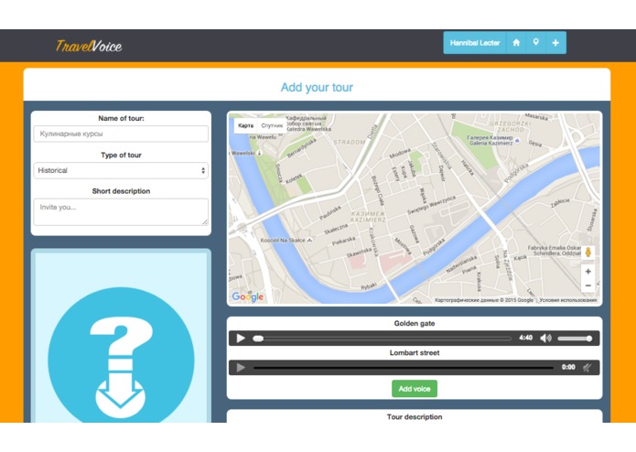
Task: Click the Lombart street track title
Action: pos(415,352)
